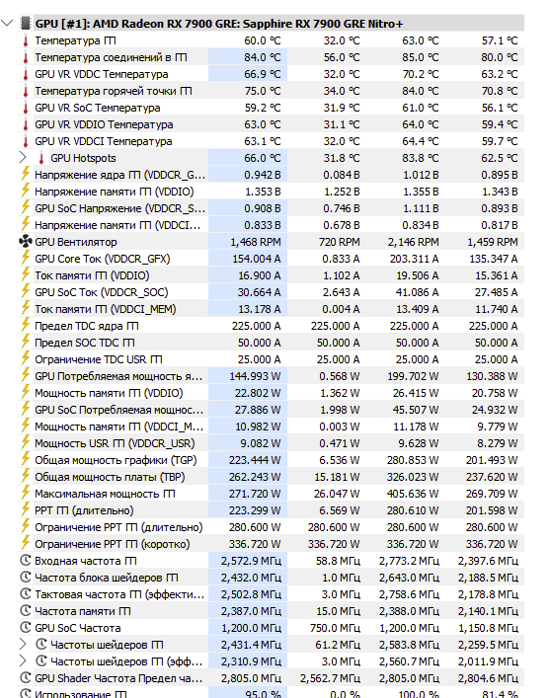Click lightning icon beside Ограничение PPT ГП (коротко)
This screenshot has height=698, width=549.
[26, 543]
